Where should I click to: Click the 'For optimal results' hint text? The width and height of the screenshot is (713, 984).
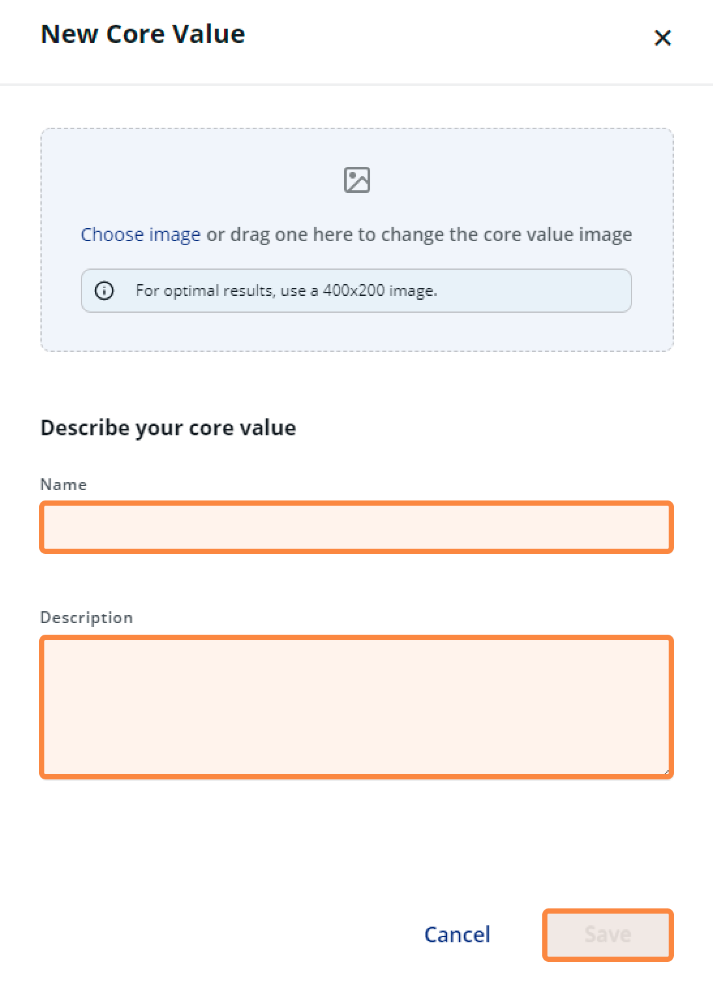click(x=286, y=291)
